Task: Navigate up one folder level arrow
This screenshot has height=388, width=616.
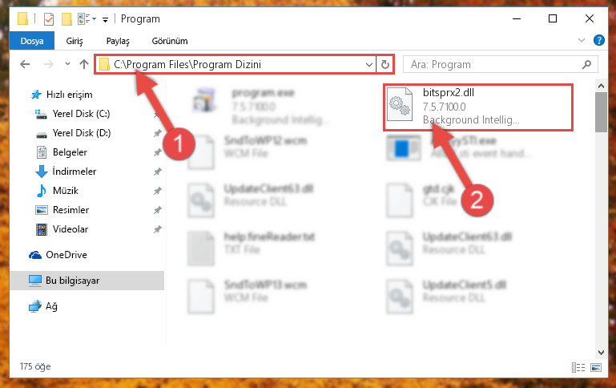Action: tap(83, 64)
